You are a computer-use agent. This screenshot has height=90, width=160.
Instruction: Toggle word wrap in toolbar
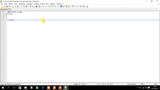pyautogui.click(x=55, y=6)
